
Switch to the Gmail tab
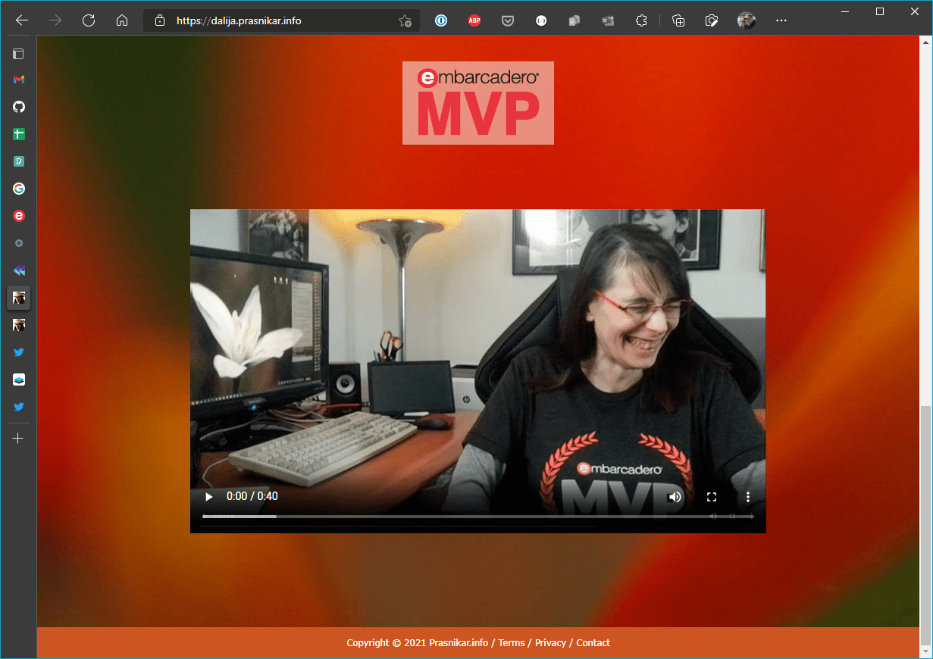coord(19,80)
